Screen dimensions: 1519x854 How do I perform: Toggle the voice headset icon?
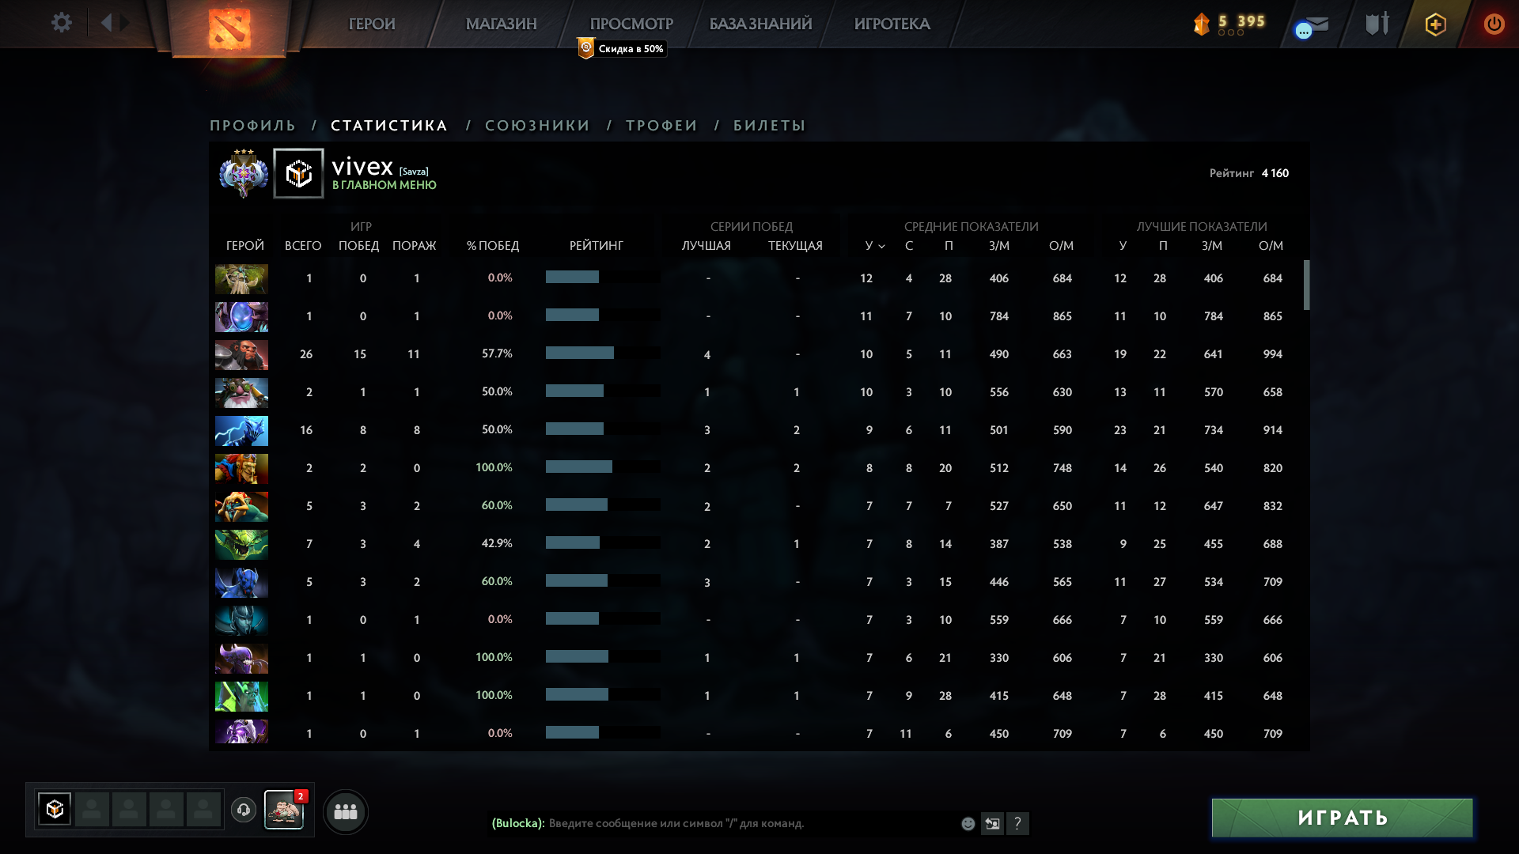[244, 810]
